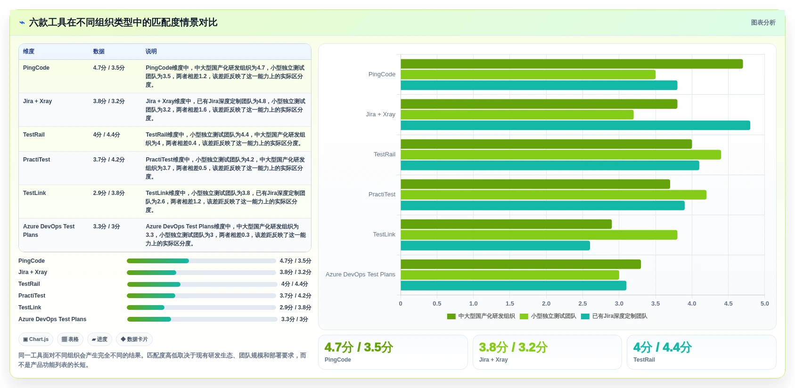Click Azure DevOps Test Plans dark green bar
Screen dimensions: 795x388
click(x=521, y=264)
